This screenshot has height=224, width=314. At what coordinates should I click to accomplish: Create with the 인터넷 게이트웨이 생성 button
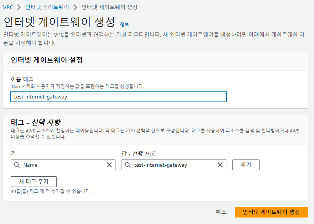[x=271, y=212]
